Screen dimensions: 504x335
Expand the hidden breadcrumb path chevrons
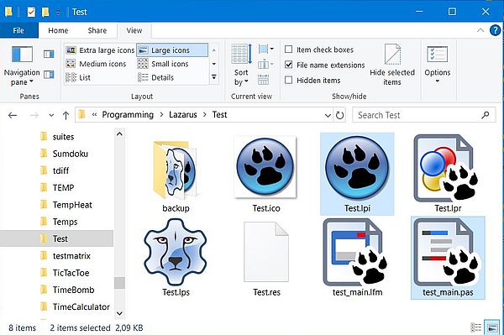[x=94, y=115]
